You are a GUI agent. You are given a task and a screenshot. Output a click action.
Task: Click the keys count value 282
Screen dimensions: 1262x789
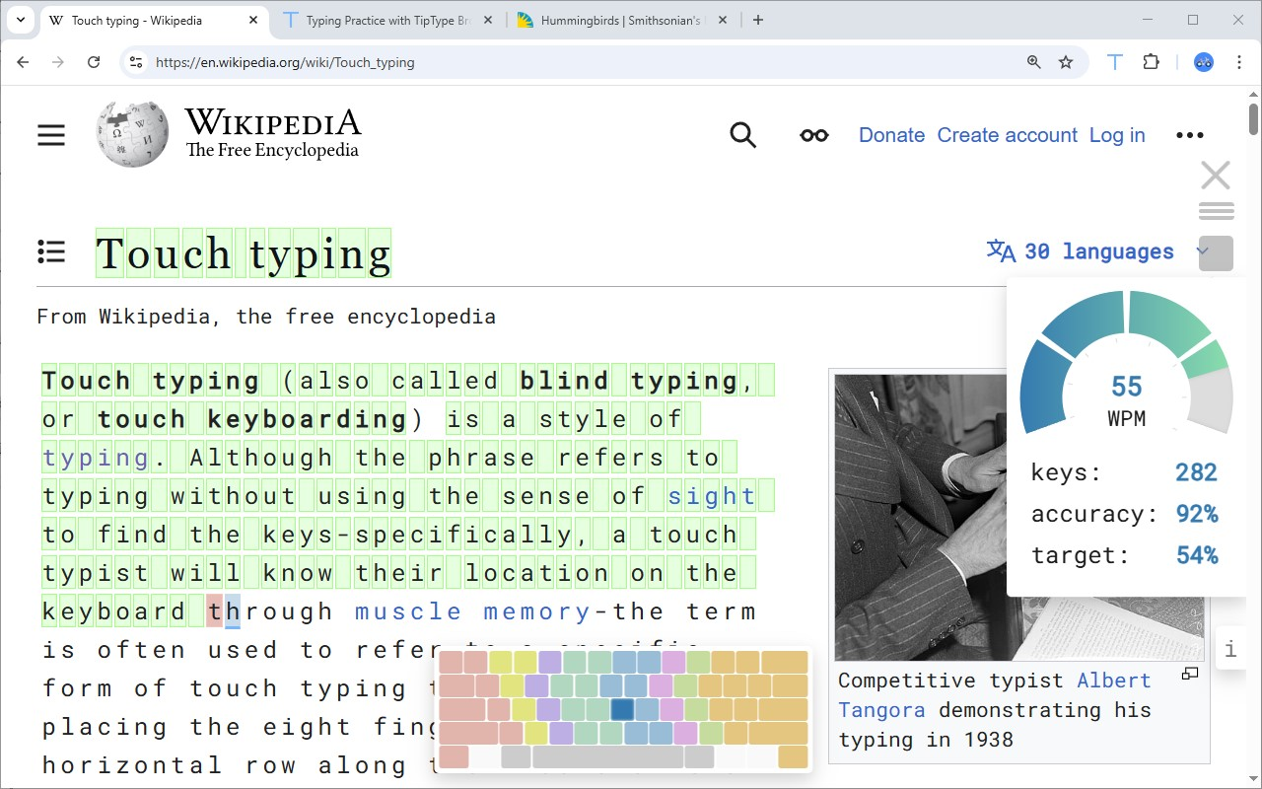(1196, 472)
